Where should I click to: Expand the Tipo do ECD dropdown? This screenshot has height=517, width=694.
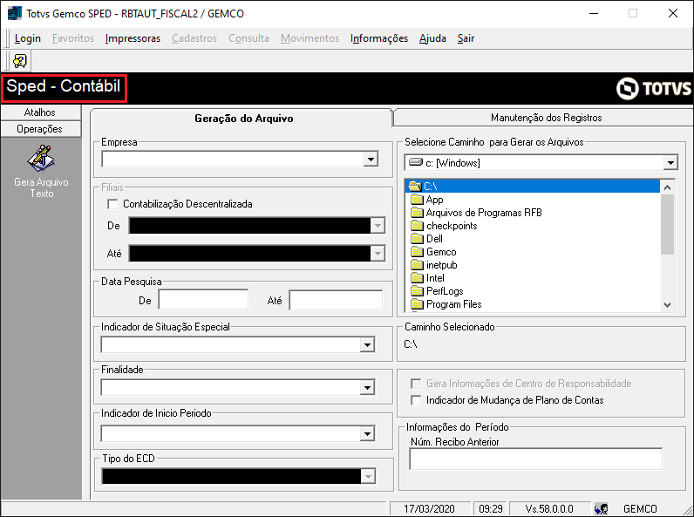point(367,476)
